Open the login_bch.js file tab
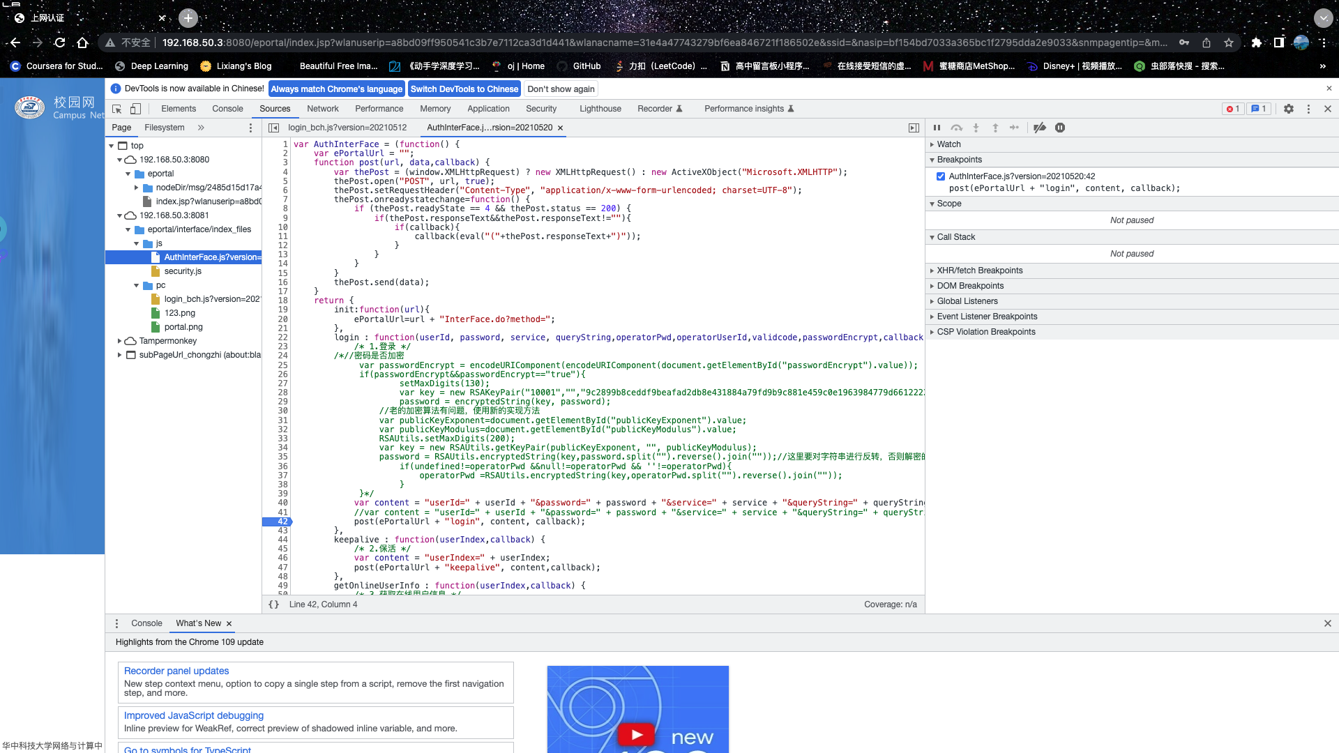The image size is (1339, 753). [x=347, y=128]
